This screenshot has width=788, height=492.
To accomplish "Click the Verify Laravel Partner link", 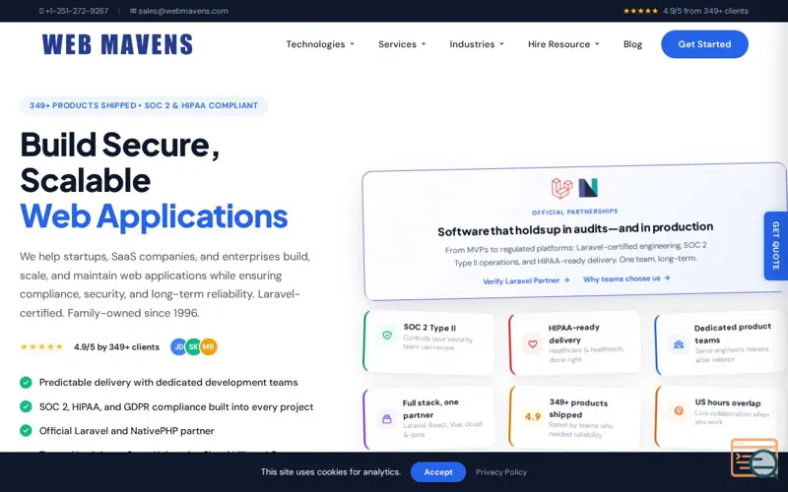I will 526,280.
